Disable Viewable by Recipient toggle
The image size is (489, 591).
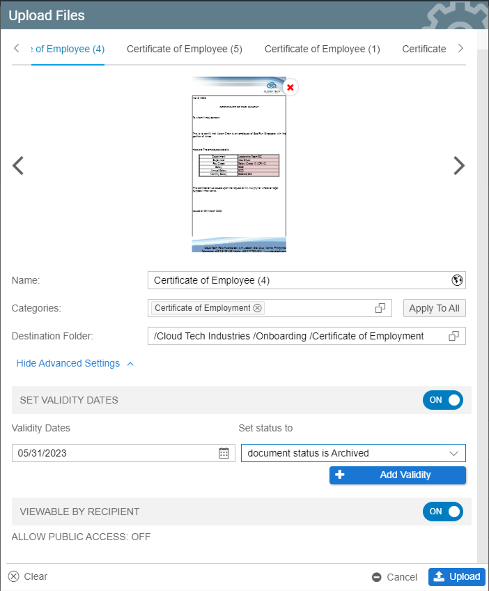(x=442, y=512)
